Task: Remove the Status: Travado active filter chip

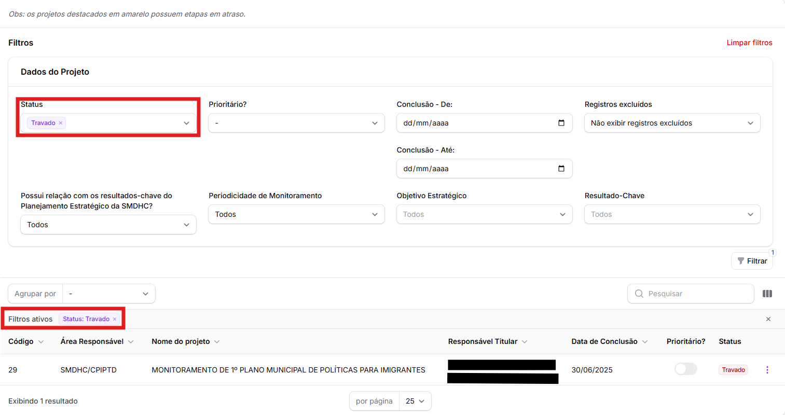Action: point(115,319)
